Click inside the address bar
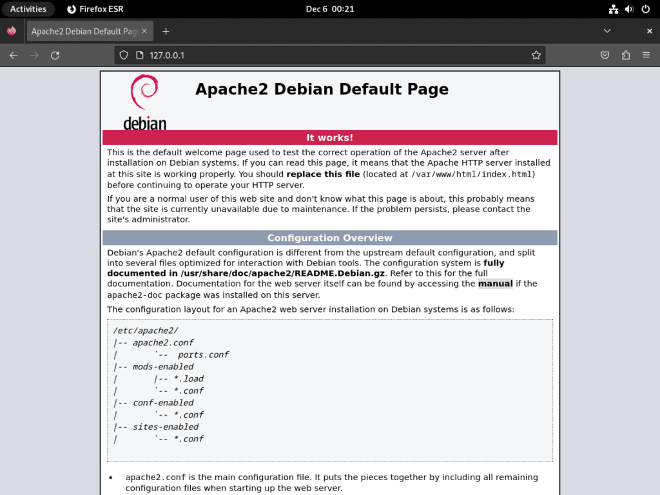The width and height of the screenshot is (660, 495). [322, 55]
